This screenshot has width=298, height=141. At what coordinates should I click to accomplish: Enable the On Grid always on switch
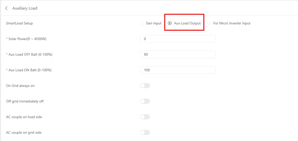coord(145,86)
